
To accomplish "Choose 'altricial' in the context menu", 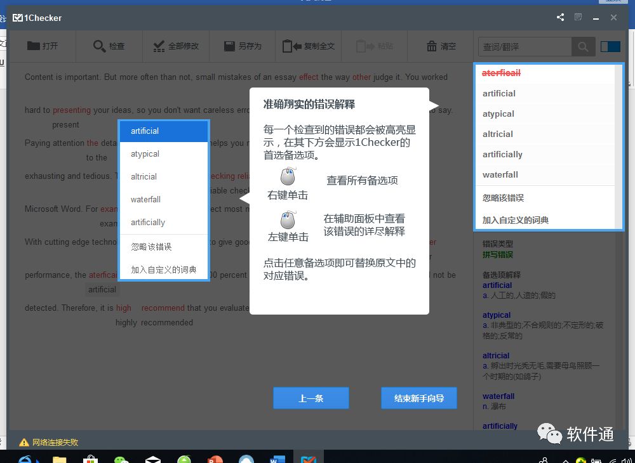I will click(164, 177).
